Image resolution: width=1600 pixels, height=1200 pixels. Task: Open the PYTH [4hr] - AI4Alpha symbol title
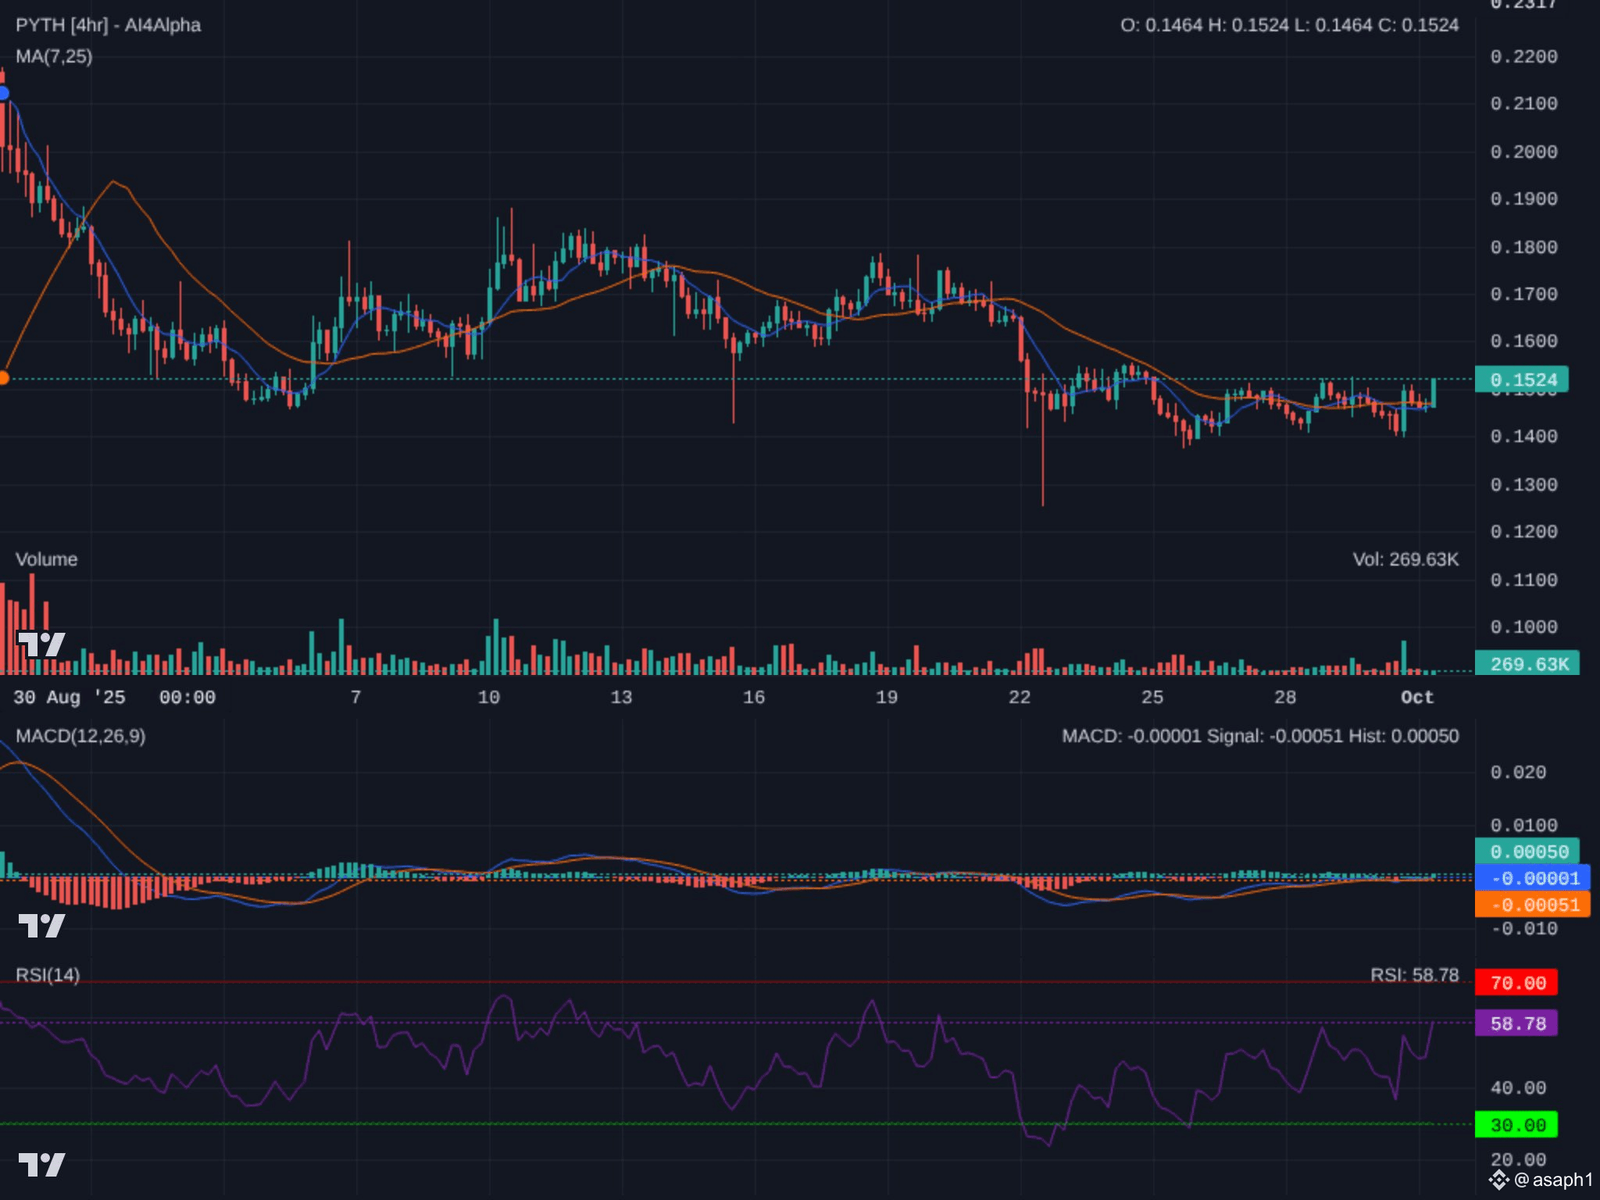pyautogui.click(x=108, y=25)
